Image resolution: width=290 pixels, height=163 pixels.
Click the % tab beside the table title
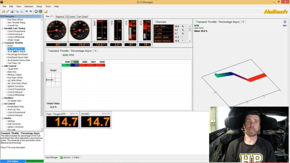tap(96, 51)
